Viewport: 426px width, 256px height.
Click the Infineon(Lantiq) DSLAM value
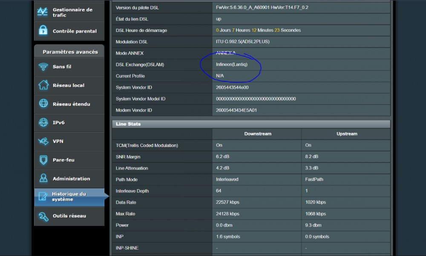tap(231, 64)
